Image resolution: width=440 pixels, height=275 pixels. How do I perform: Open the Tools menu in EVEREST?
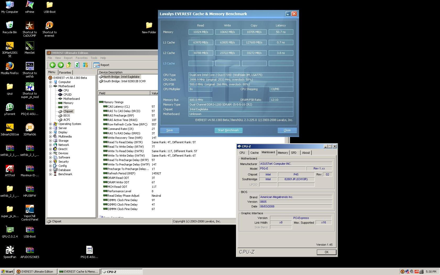[x=94, y=58]
